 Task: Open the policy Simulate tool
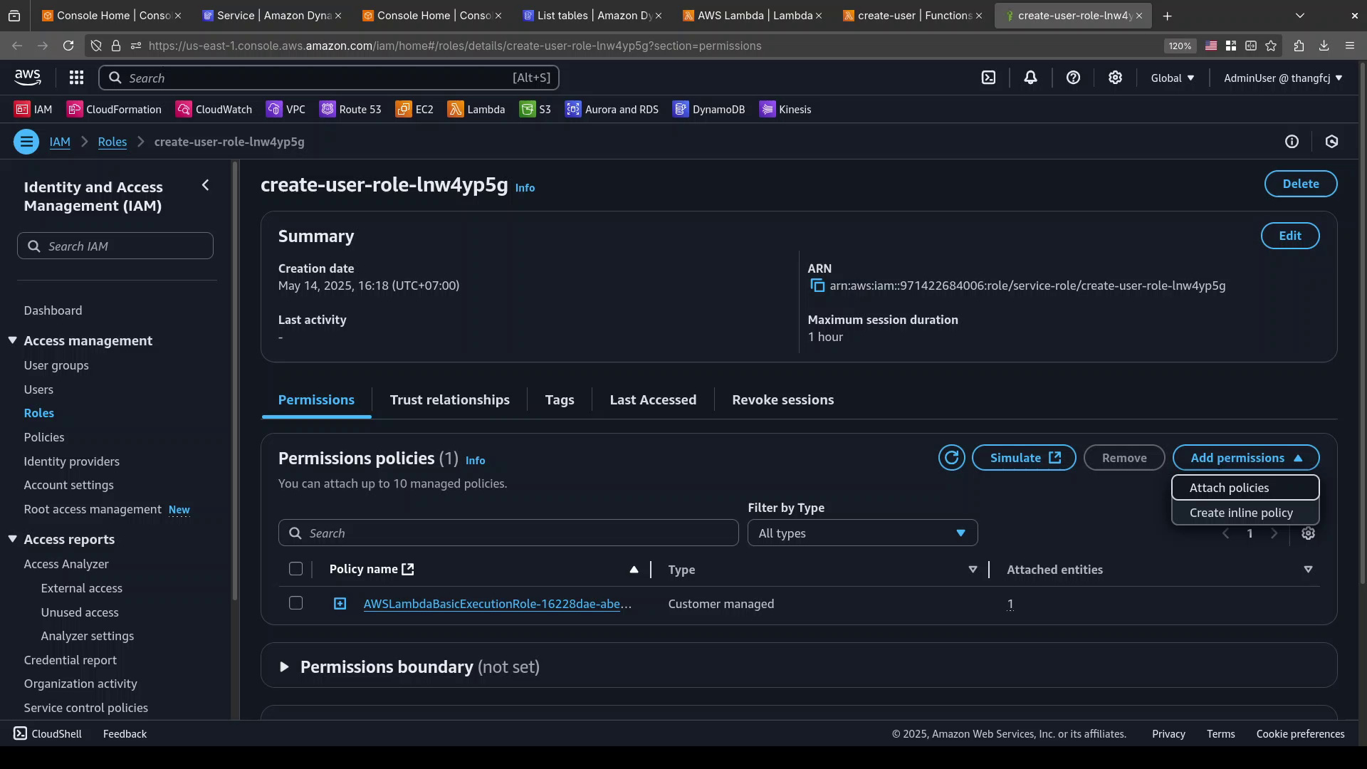[x=1024, y=458]
